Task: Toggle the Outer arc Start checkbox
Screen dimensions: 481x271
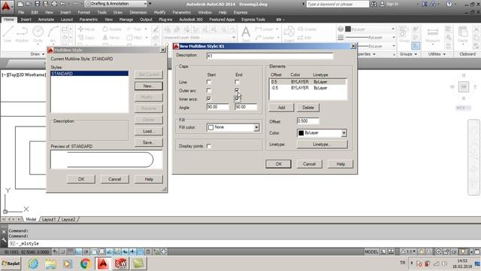Action: [x=209, y=90]
